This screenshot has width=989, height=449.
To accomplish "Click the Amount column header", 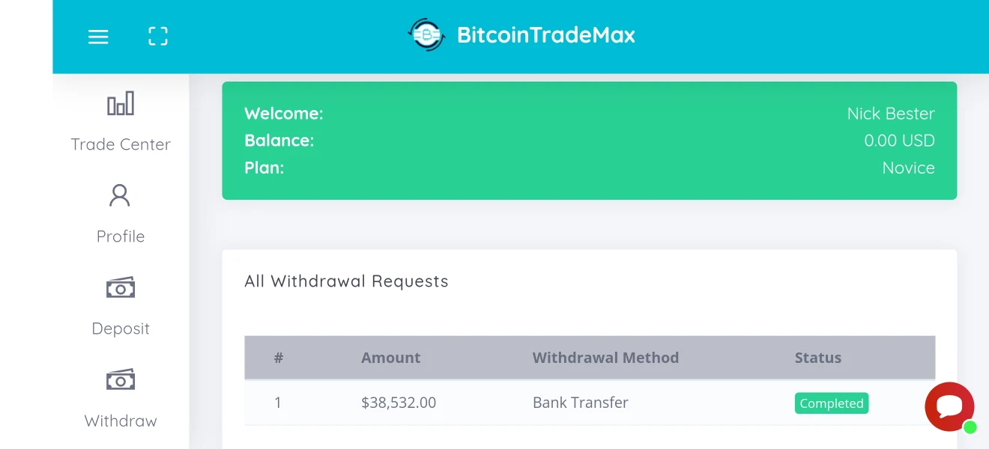I will (390, 358).
